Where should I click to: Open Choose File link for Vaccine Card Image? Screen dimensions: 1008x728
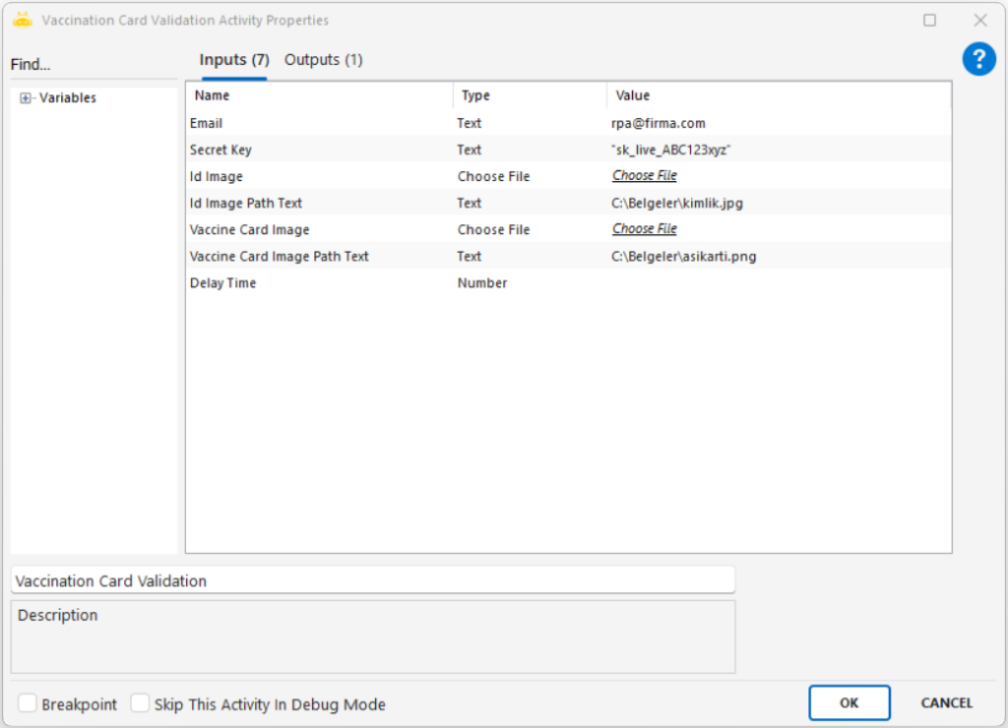click(x=644, y=229)
